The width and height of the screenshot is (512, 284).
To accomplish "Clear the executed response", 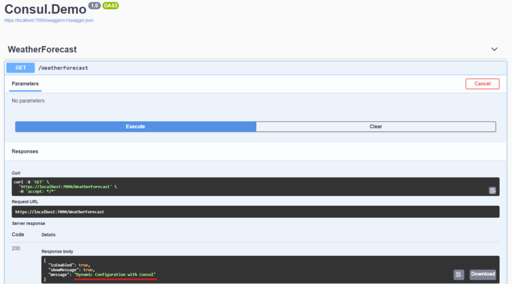I will 376,126.
